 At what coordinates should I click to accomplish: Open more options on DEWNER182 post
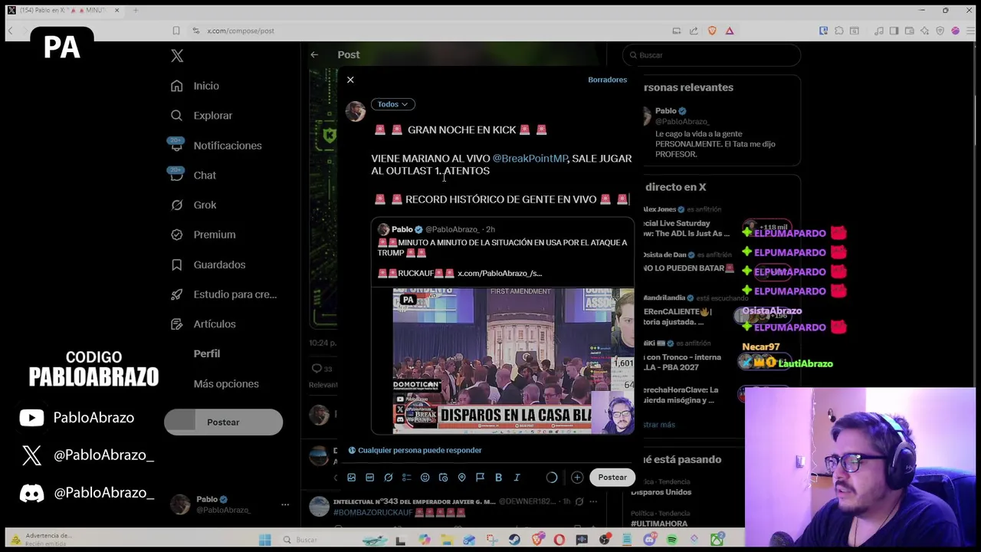pyautogui.click(x=594, y=501)
